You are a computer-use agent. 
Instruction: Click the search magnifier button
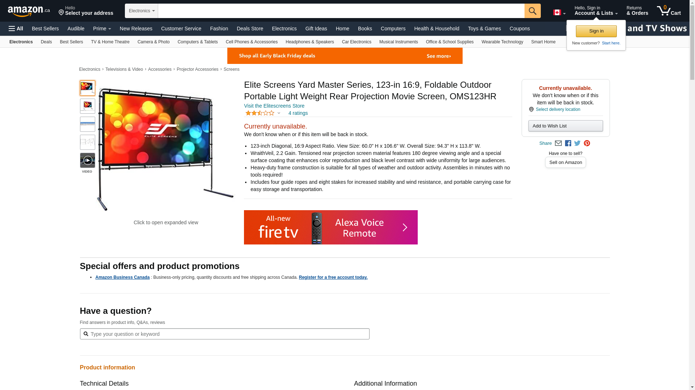point(532,11)
